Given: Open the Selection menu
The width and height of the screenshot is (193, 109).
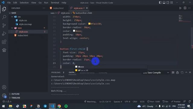Looking at the screenshot, I should (24, 3).
